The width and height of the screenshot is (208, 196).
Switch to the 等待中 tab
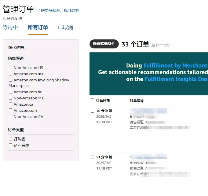(x=10, y=27)
